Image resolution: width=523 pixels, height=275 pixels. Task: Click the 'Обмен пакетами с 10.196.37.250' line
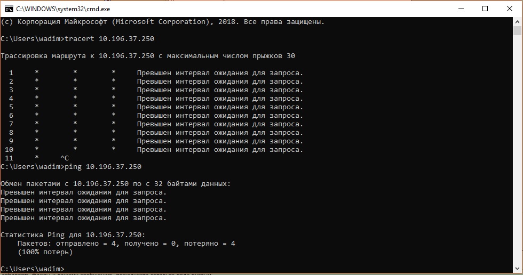tap(115, 184)
